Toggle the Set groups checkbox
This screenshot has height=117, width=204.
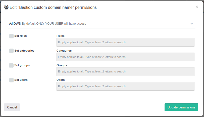click(x=11, y=65)
